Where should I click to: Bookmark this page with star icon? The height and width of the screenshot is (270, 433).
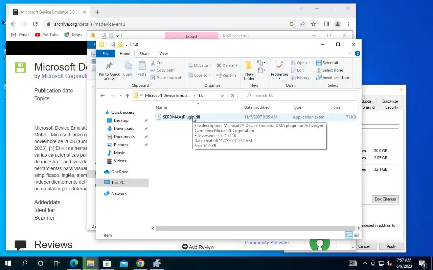(x=313, y=24)
